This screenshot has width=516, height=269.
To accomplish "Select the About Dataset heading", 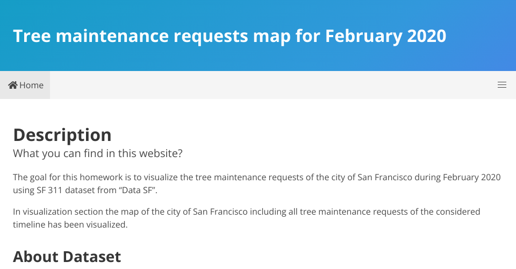I will pos(67,257).
